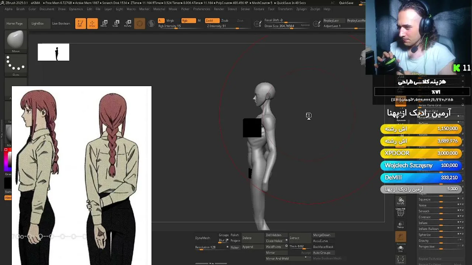Toggle DynaMesh Groups option
Viewport: 472px width, 265px height.
223,235
